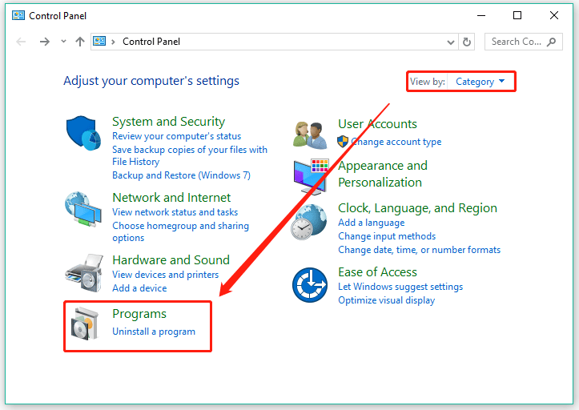
Task: Expand the address path chevron before Control Panel
Action: click(x=114, y=42)
